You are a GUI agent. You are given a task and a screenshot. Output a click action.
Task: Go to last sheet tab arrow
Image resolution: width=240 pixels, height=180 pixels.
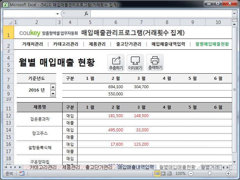pos(20,167)
